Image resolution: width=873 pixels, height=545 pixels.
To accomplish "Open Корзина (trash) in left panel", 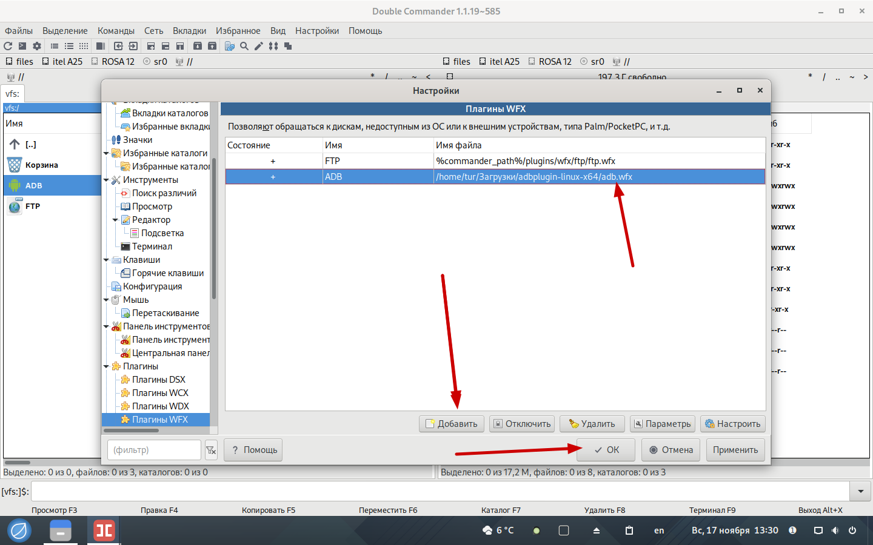I will point(52,165).
